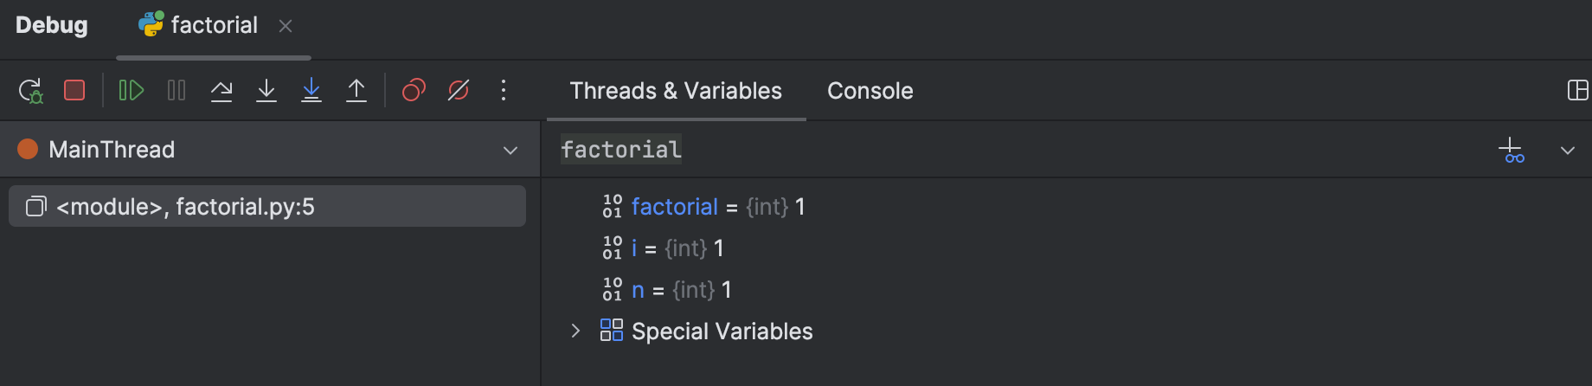The width and height of the screenshot is (1592, 386).
Task: Click the Step Over icon
Action: click(x=221, y=90)
